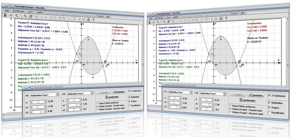Screen dimensions: 291x137
Task: Open the Zoom menu in right window
Action: point(169,17)
